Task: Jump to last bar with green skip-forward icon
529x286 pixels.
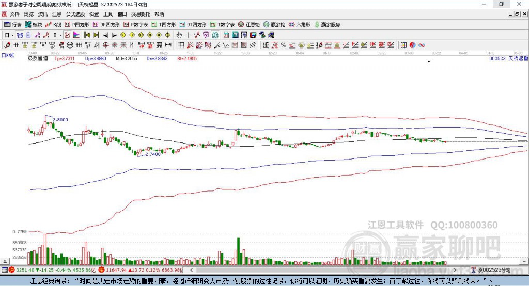Action: coord(96,35)
